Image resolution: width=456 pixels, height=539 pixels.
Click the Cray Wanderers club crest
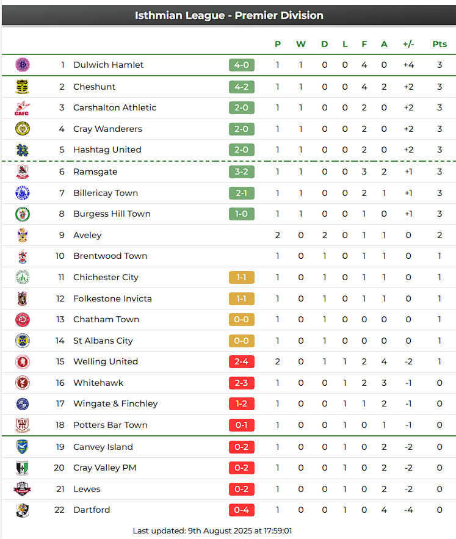point(23,129)
